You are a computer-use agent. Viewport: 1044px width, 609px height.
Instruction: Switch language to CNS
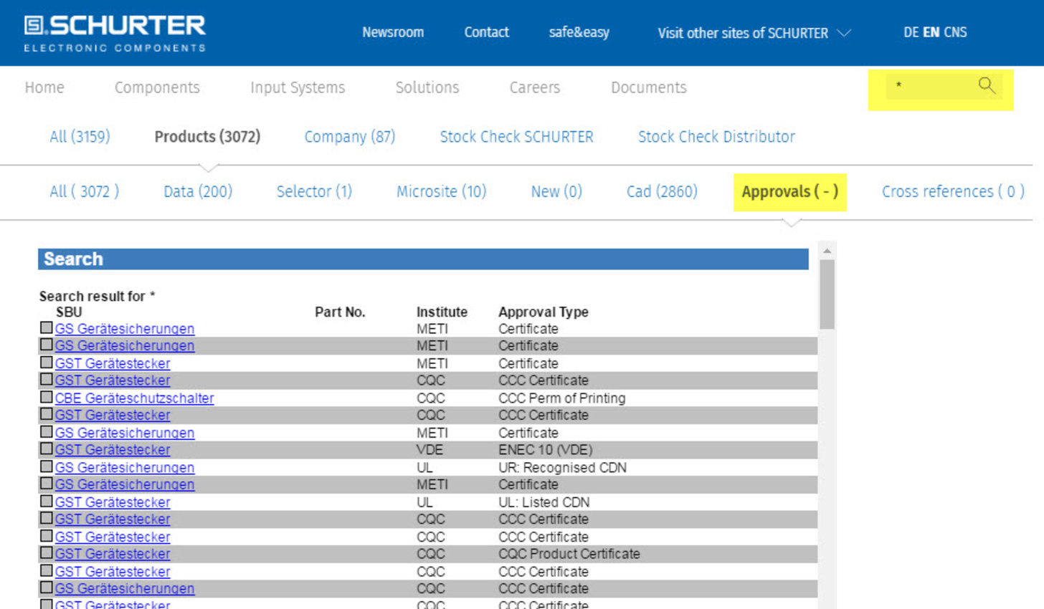tap(955, 32)
